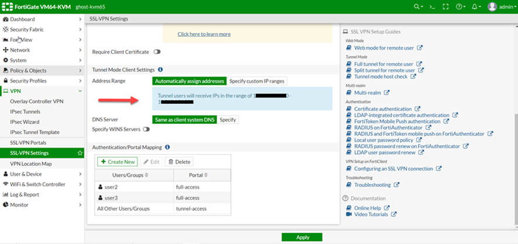Viewport: 518px width, 244px height.
Task: Sort by Users/Groups column arrows
Action: tap(147, 175)
